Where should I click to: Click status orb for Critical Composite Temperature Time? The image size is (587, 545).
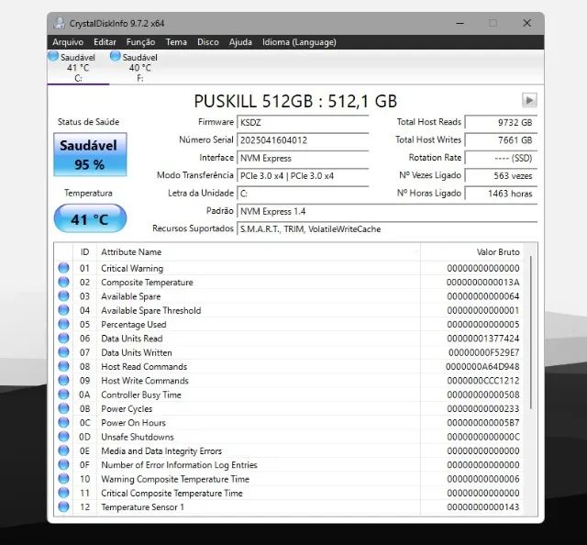tap(63, 493)
